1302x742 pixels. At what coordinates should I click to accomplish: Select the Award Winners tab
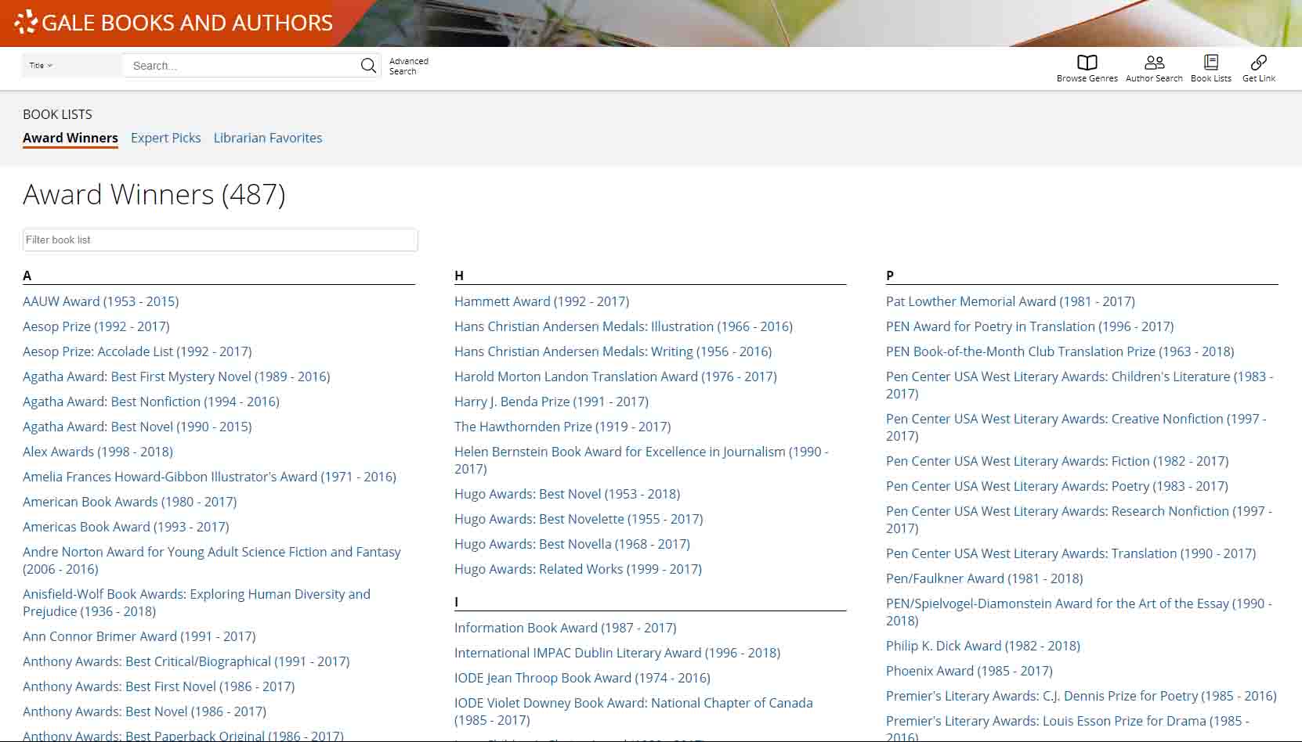pyautogui.click(x=71, y=138)
